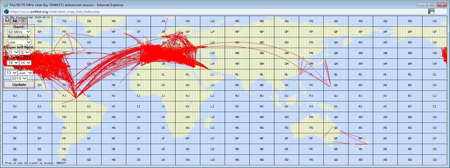The height and width of the screenshot is (168, 450).
Task: Open the Resolution dropdown set to Low
Action: [19, 42]
